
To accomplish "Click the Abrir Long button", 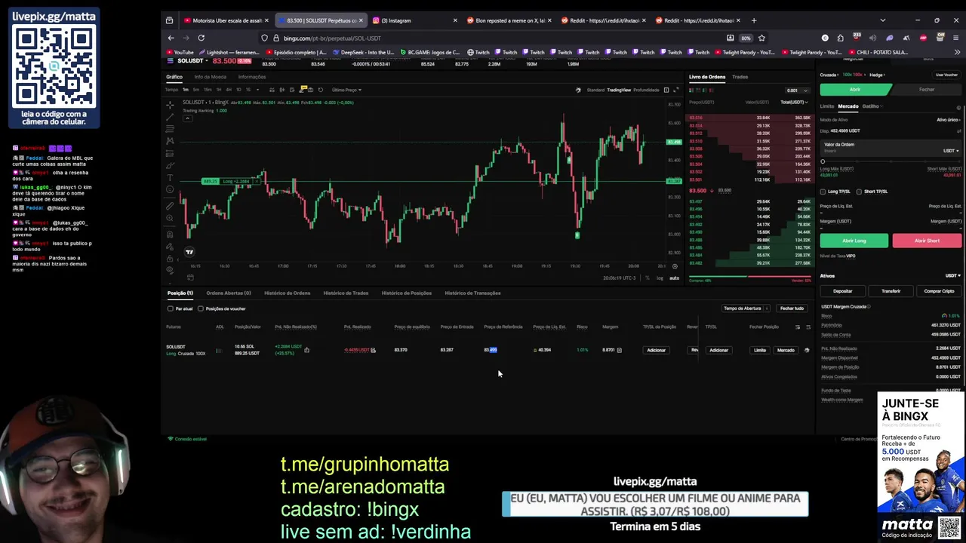I will click(x=854, y=241).
